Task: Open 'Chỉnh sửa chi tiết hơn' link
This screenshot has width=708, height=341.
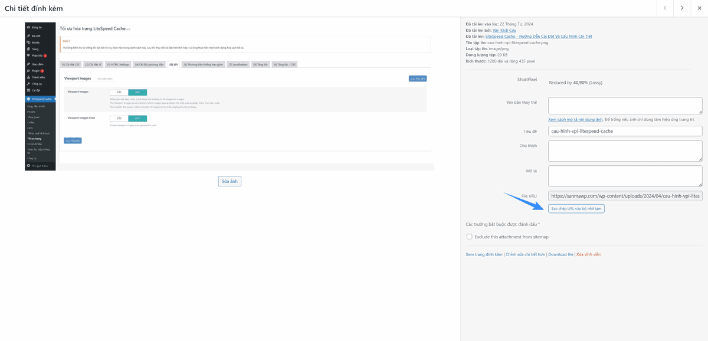Action: click(x=525, y=254)
